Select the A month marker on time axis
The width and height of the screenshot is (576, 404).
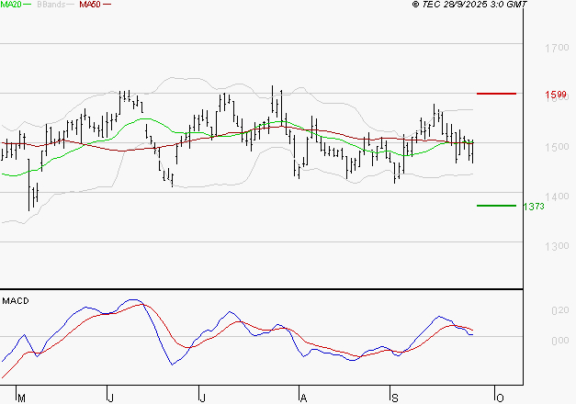click(x=302, y=397)
